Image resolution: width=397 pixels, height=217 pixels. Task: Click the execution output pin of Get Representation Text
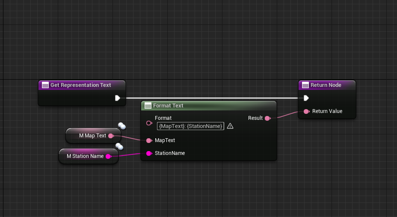point(118,98)
